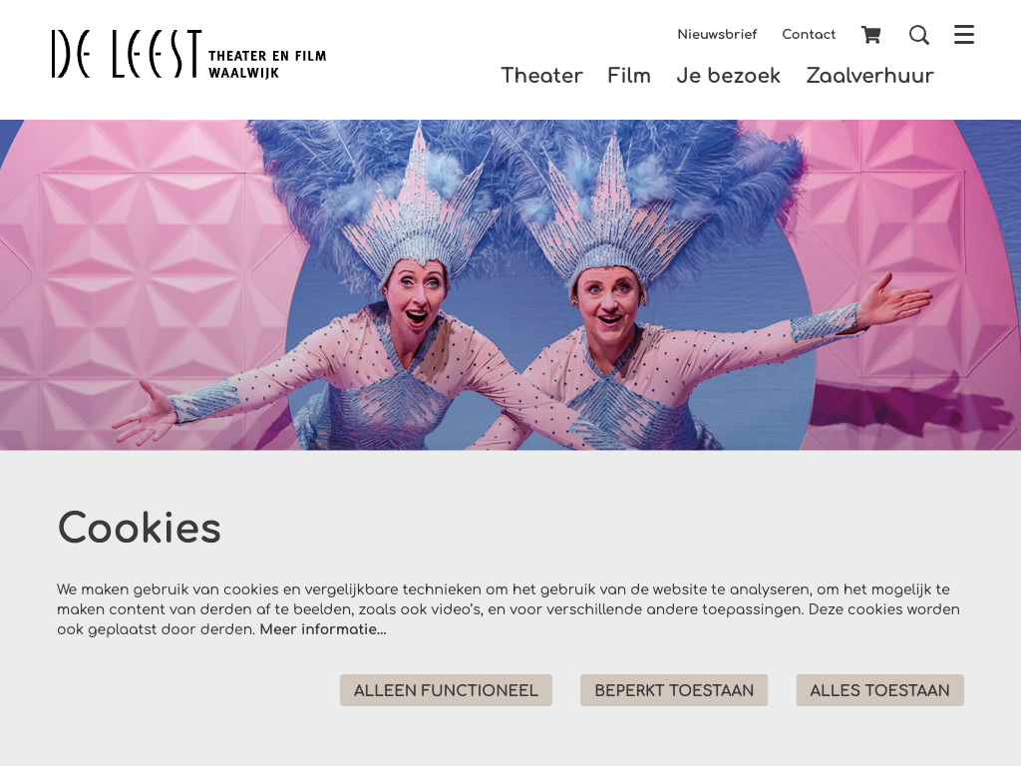Viewport: 1021px width, 766px height.
Task: Select the Film menu item
Action: pos(629,76)
